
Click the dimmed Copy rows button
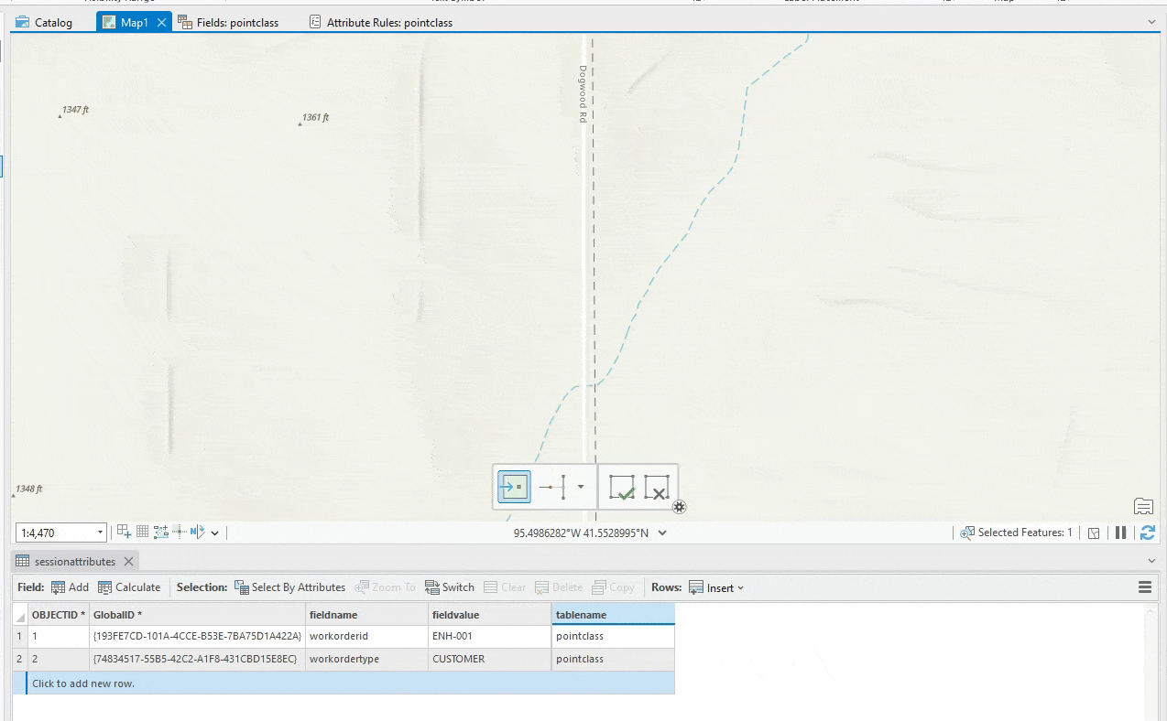[x=613, y=587]
